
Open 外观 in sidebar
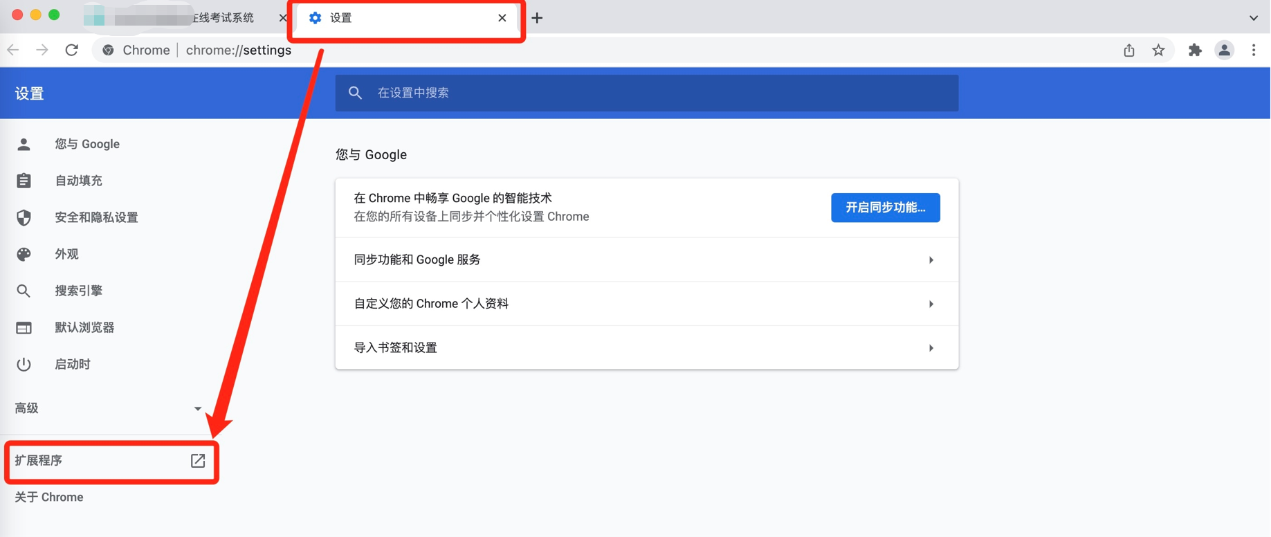67,254
